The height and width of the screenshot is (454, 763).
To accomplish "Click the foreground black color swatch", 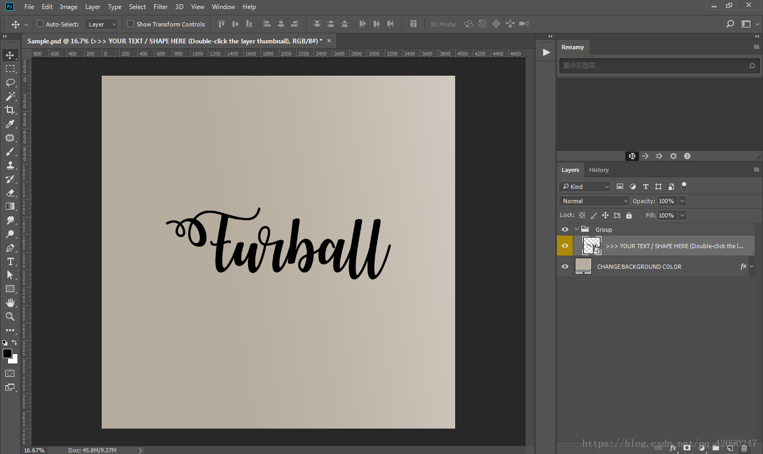I will point(7,353).
